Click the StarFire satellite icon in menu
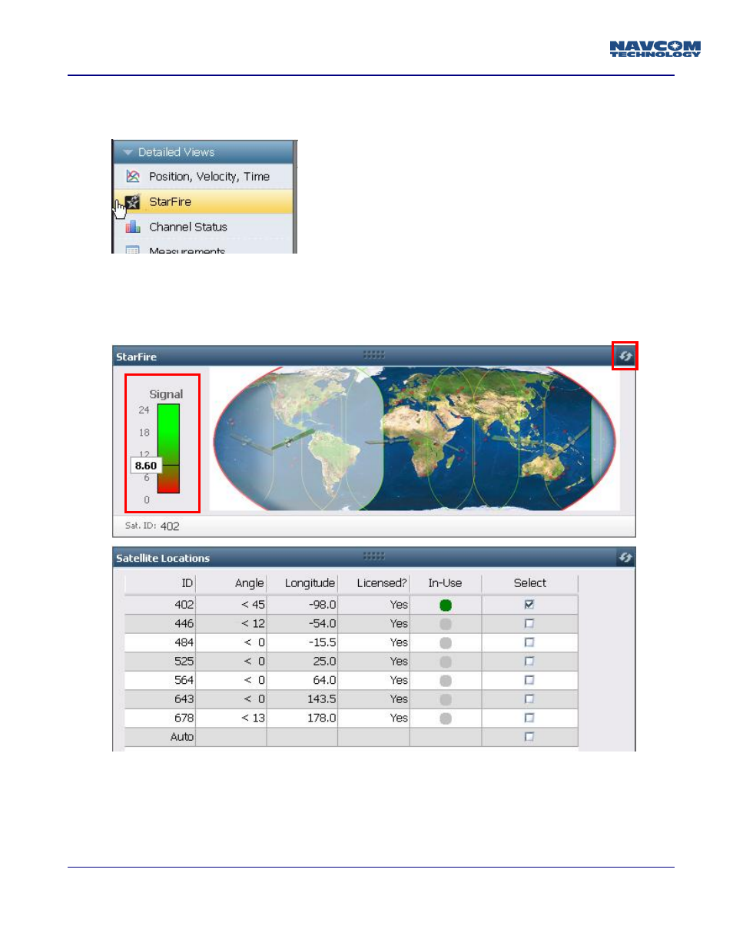 point(133,202)
